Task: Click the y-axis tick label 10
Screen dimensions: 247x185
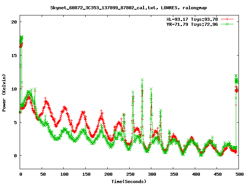Action: pyautogui.click(x=14, y=89)
